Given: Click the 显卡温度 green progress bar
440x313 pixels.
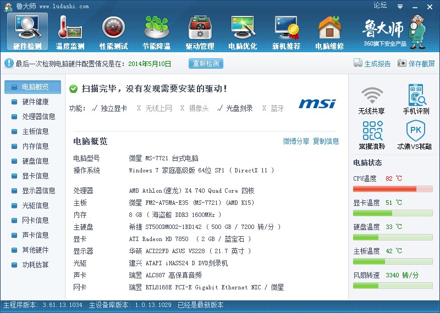Looking at the screenshot, I should (x=393, y=213).
